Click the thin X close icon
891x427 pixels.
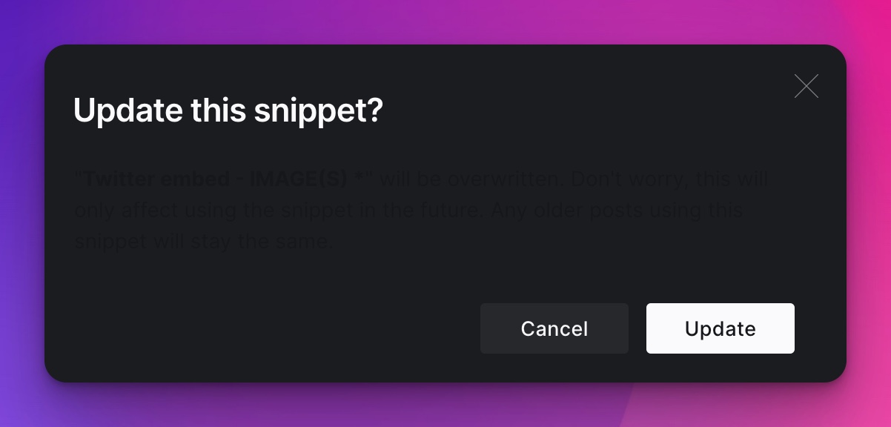[x=806, y=87]
